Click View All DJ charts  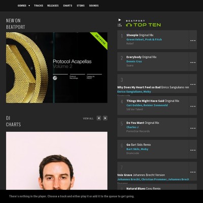[88, 118]
